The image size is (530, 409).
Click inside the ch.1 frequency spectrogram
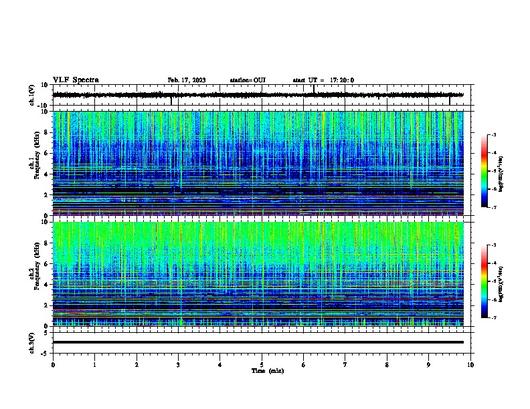pos(258,163)
